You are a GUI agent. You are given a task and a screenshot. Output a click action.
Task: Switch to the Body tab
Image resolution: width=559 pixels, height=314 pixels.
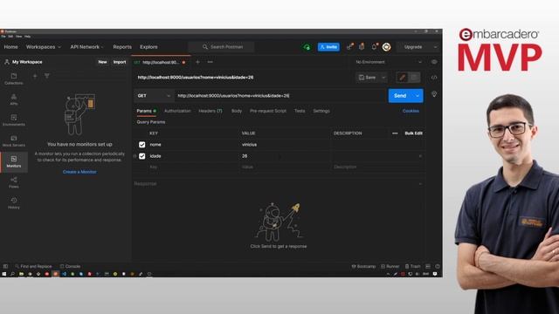click(237, 111)
